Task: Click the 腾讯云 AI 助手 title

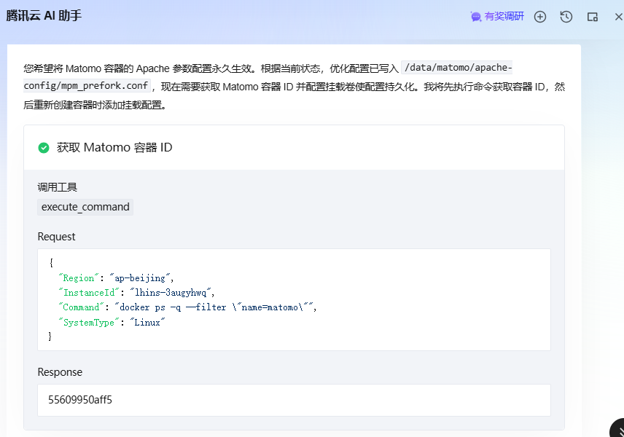Action: pos(44,16)
